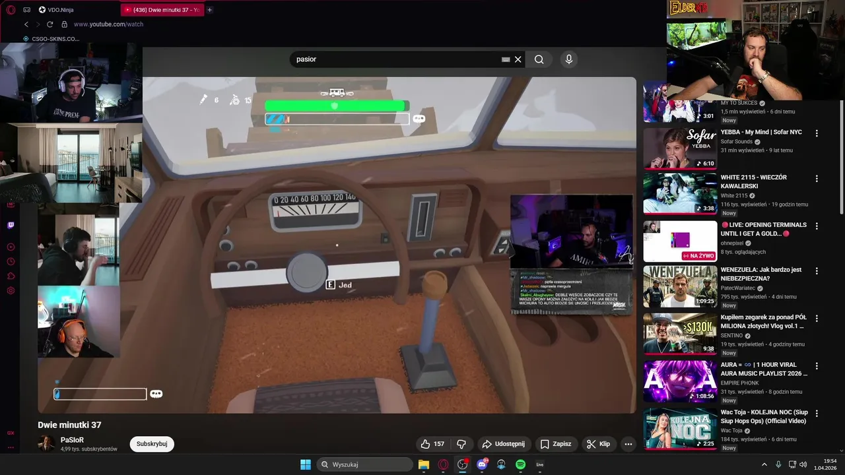Open YEBBA My Mind video thumbnail
Screen dimensions: 845x475
click(680, 148)
